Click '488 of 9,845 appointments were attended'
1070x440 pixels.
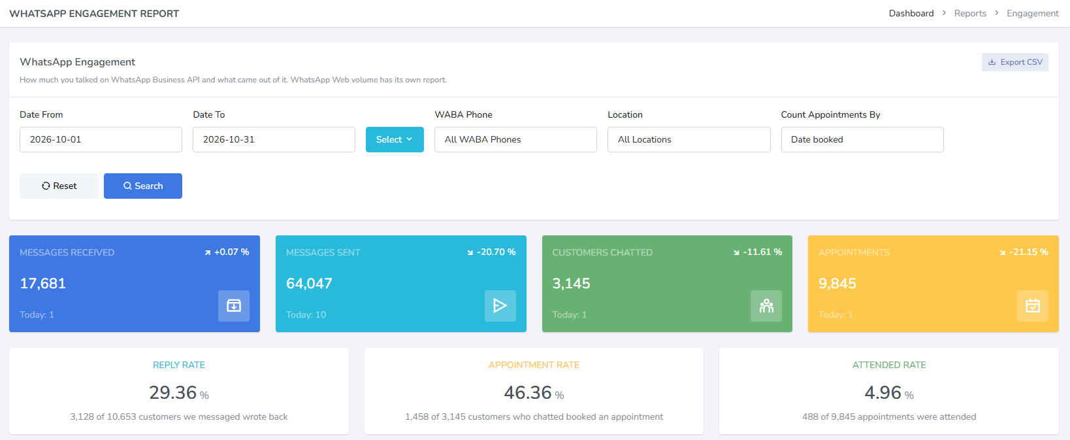(x=889, y=416)
